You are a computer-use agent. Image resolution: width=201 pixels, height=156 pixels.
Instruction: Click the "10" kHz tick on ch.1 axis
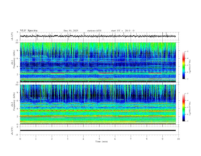[17, 43]
